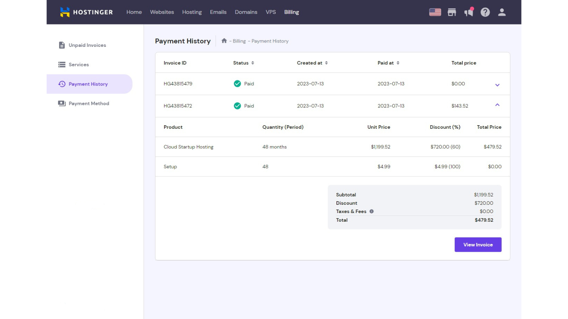Screen dimensions: 568x319
Task: Click the Taxes & Fees info icon
Action: (x=372, y=211)
